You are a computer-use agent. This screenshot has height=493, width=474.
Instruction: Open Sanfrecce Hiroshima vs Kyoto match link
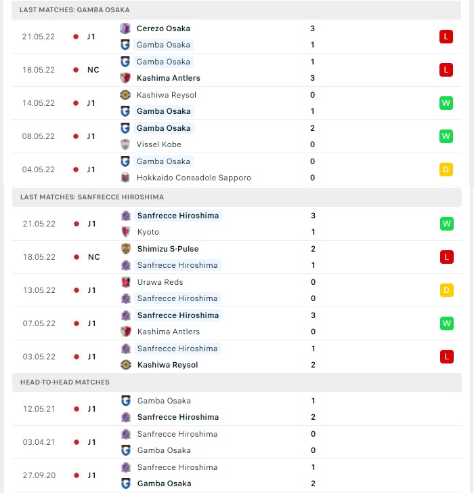(237, 224)
